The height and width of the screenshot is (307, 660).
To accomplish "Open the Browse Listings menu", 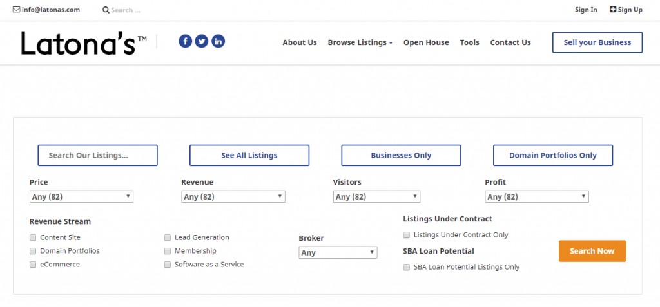I will click(x=360, y=42).
